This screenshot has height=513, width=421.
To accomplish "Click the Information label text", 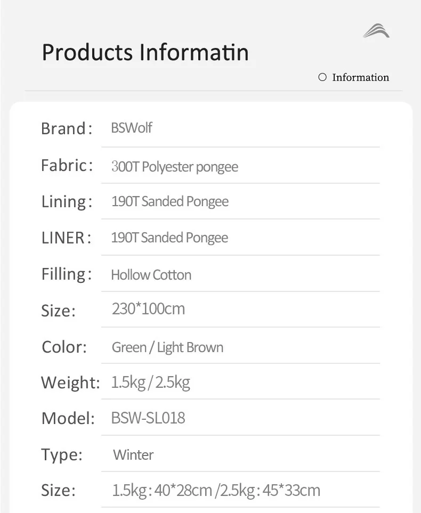I will pyautogui.click(x=360, y=77).
